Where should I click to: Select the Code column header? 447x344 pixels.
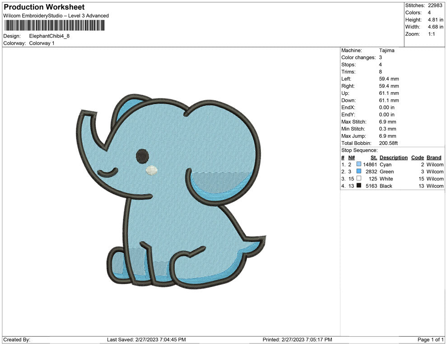417,158
